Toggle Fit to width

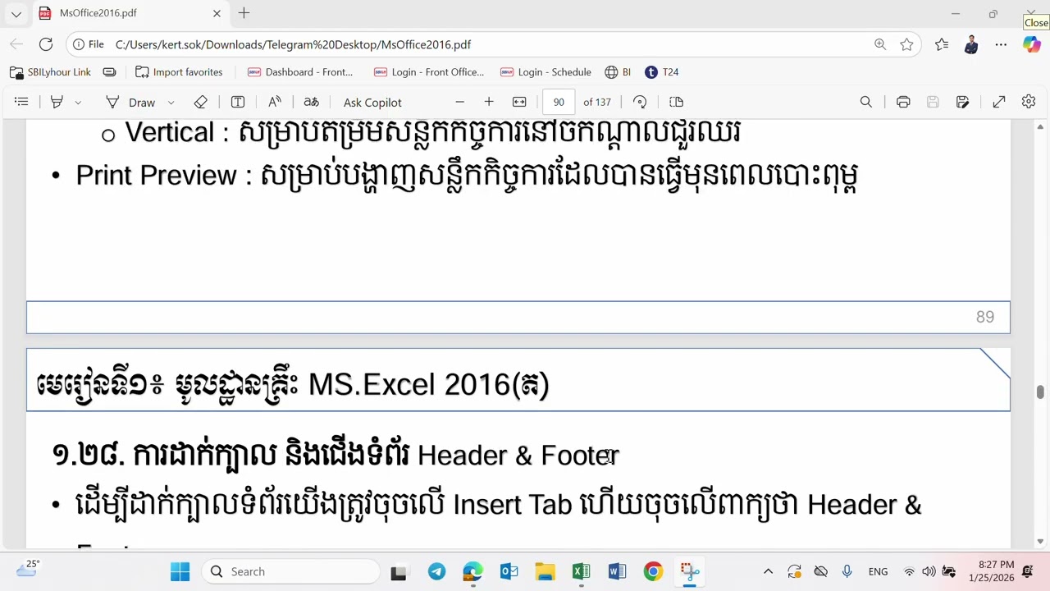click(x=519, y=102)
